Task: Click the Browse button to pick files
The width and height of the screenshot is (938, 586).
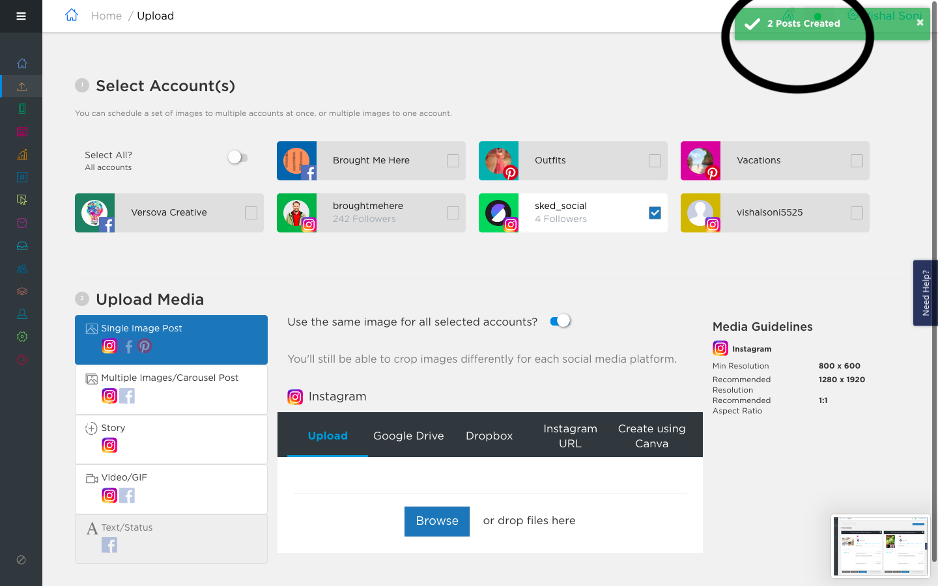Action: pos(437,522)
